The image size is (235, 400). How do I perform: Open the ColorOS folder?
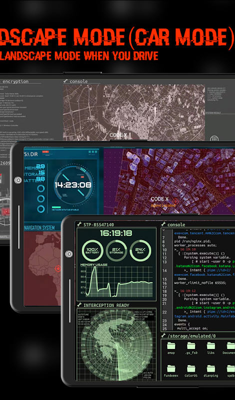(191, 371)
